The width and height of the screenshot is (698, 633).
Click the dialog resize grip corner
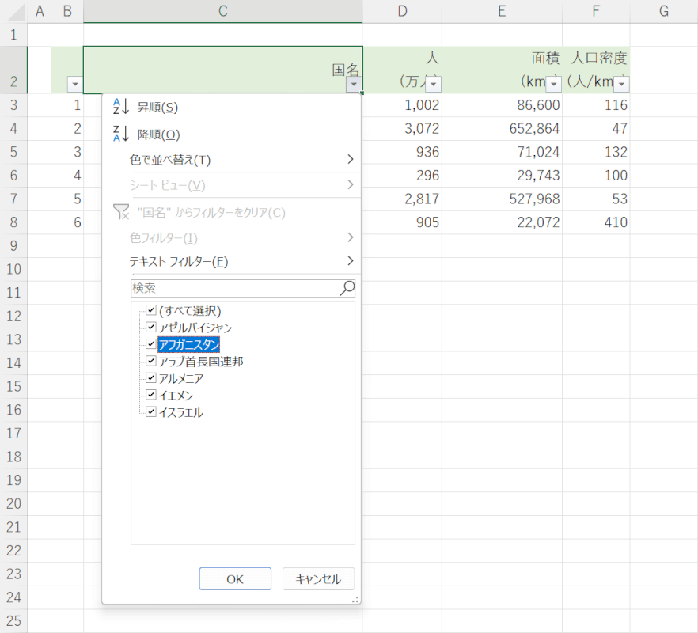(x=356, y=599)
